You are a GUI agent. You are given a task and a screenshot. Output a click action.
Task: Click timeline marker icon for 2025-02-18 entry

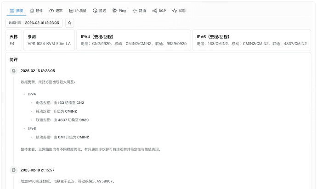tap(13, 170)
